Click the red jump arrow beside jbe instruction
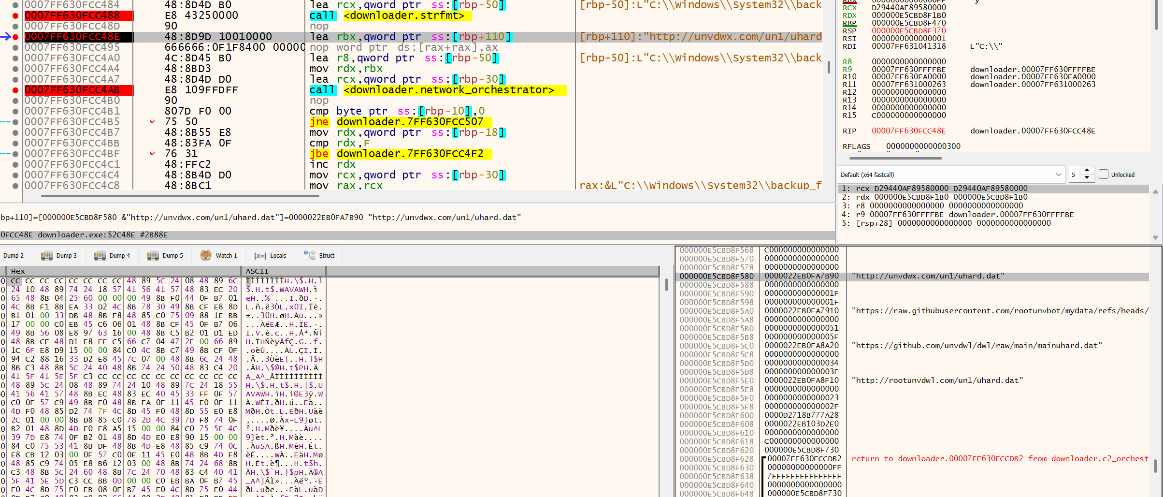Image resolution: width=1163 pixels, height=497 pixels. pyautogui.click(x=152, y=154)
